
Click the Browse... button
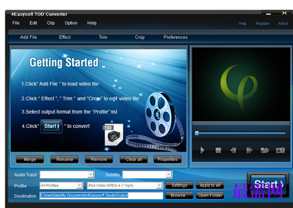tap(180, 196)
